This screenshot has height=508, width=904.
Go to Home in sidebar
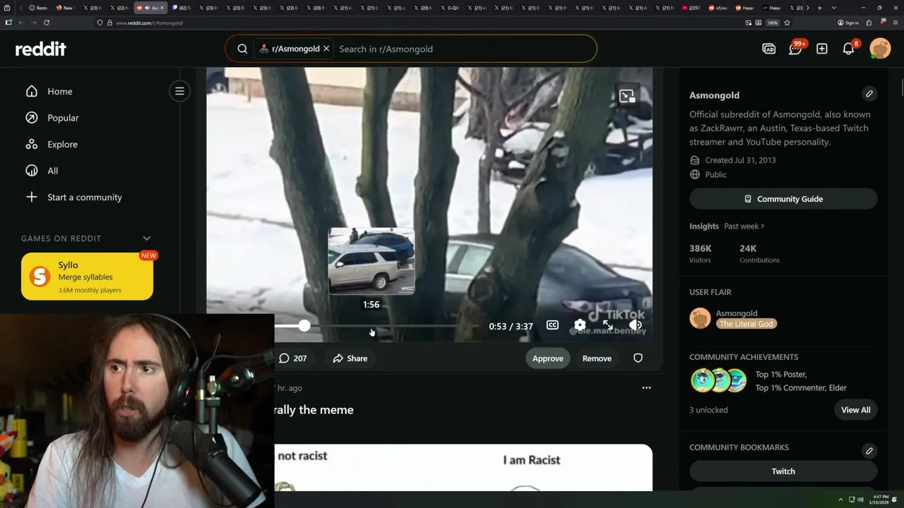coord(59,91)
